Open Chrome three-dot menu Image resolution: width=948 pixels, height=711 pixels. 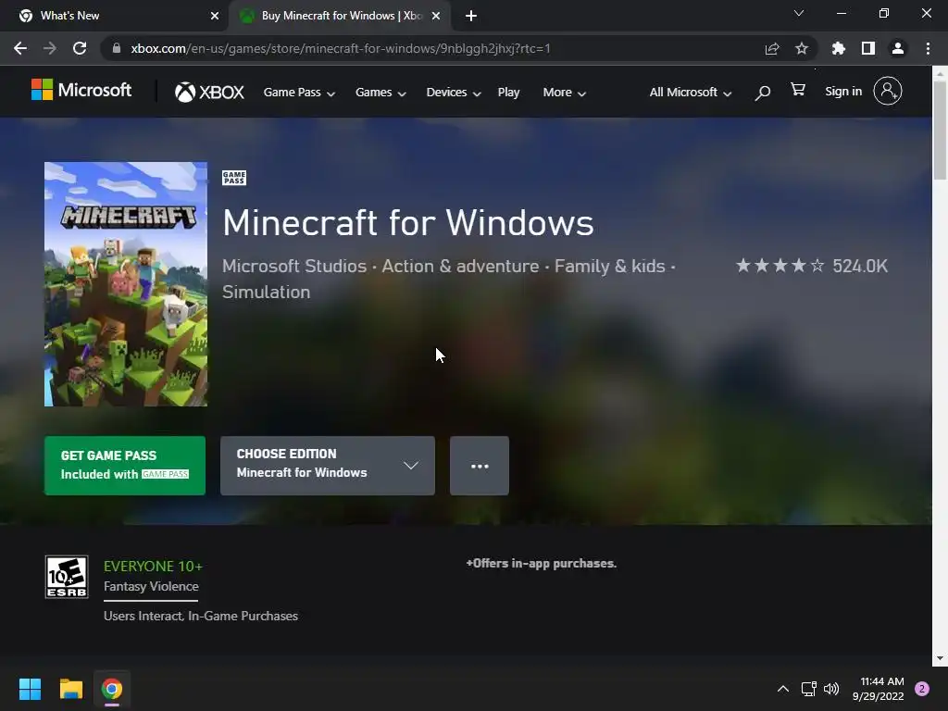tap(928, 48)
